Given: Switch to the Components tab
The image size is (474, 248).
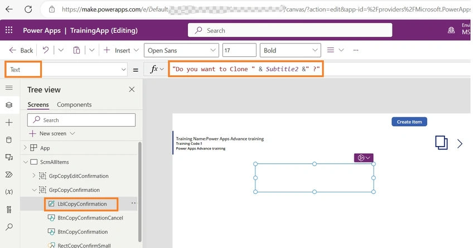Looking at the screenshot, I should pyautogui.click(x=74, y=105).
